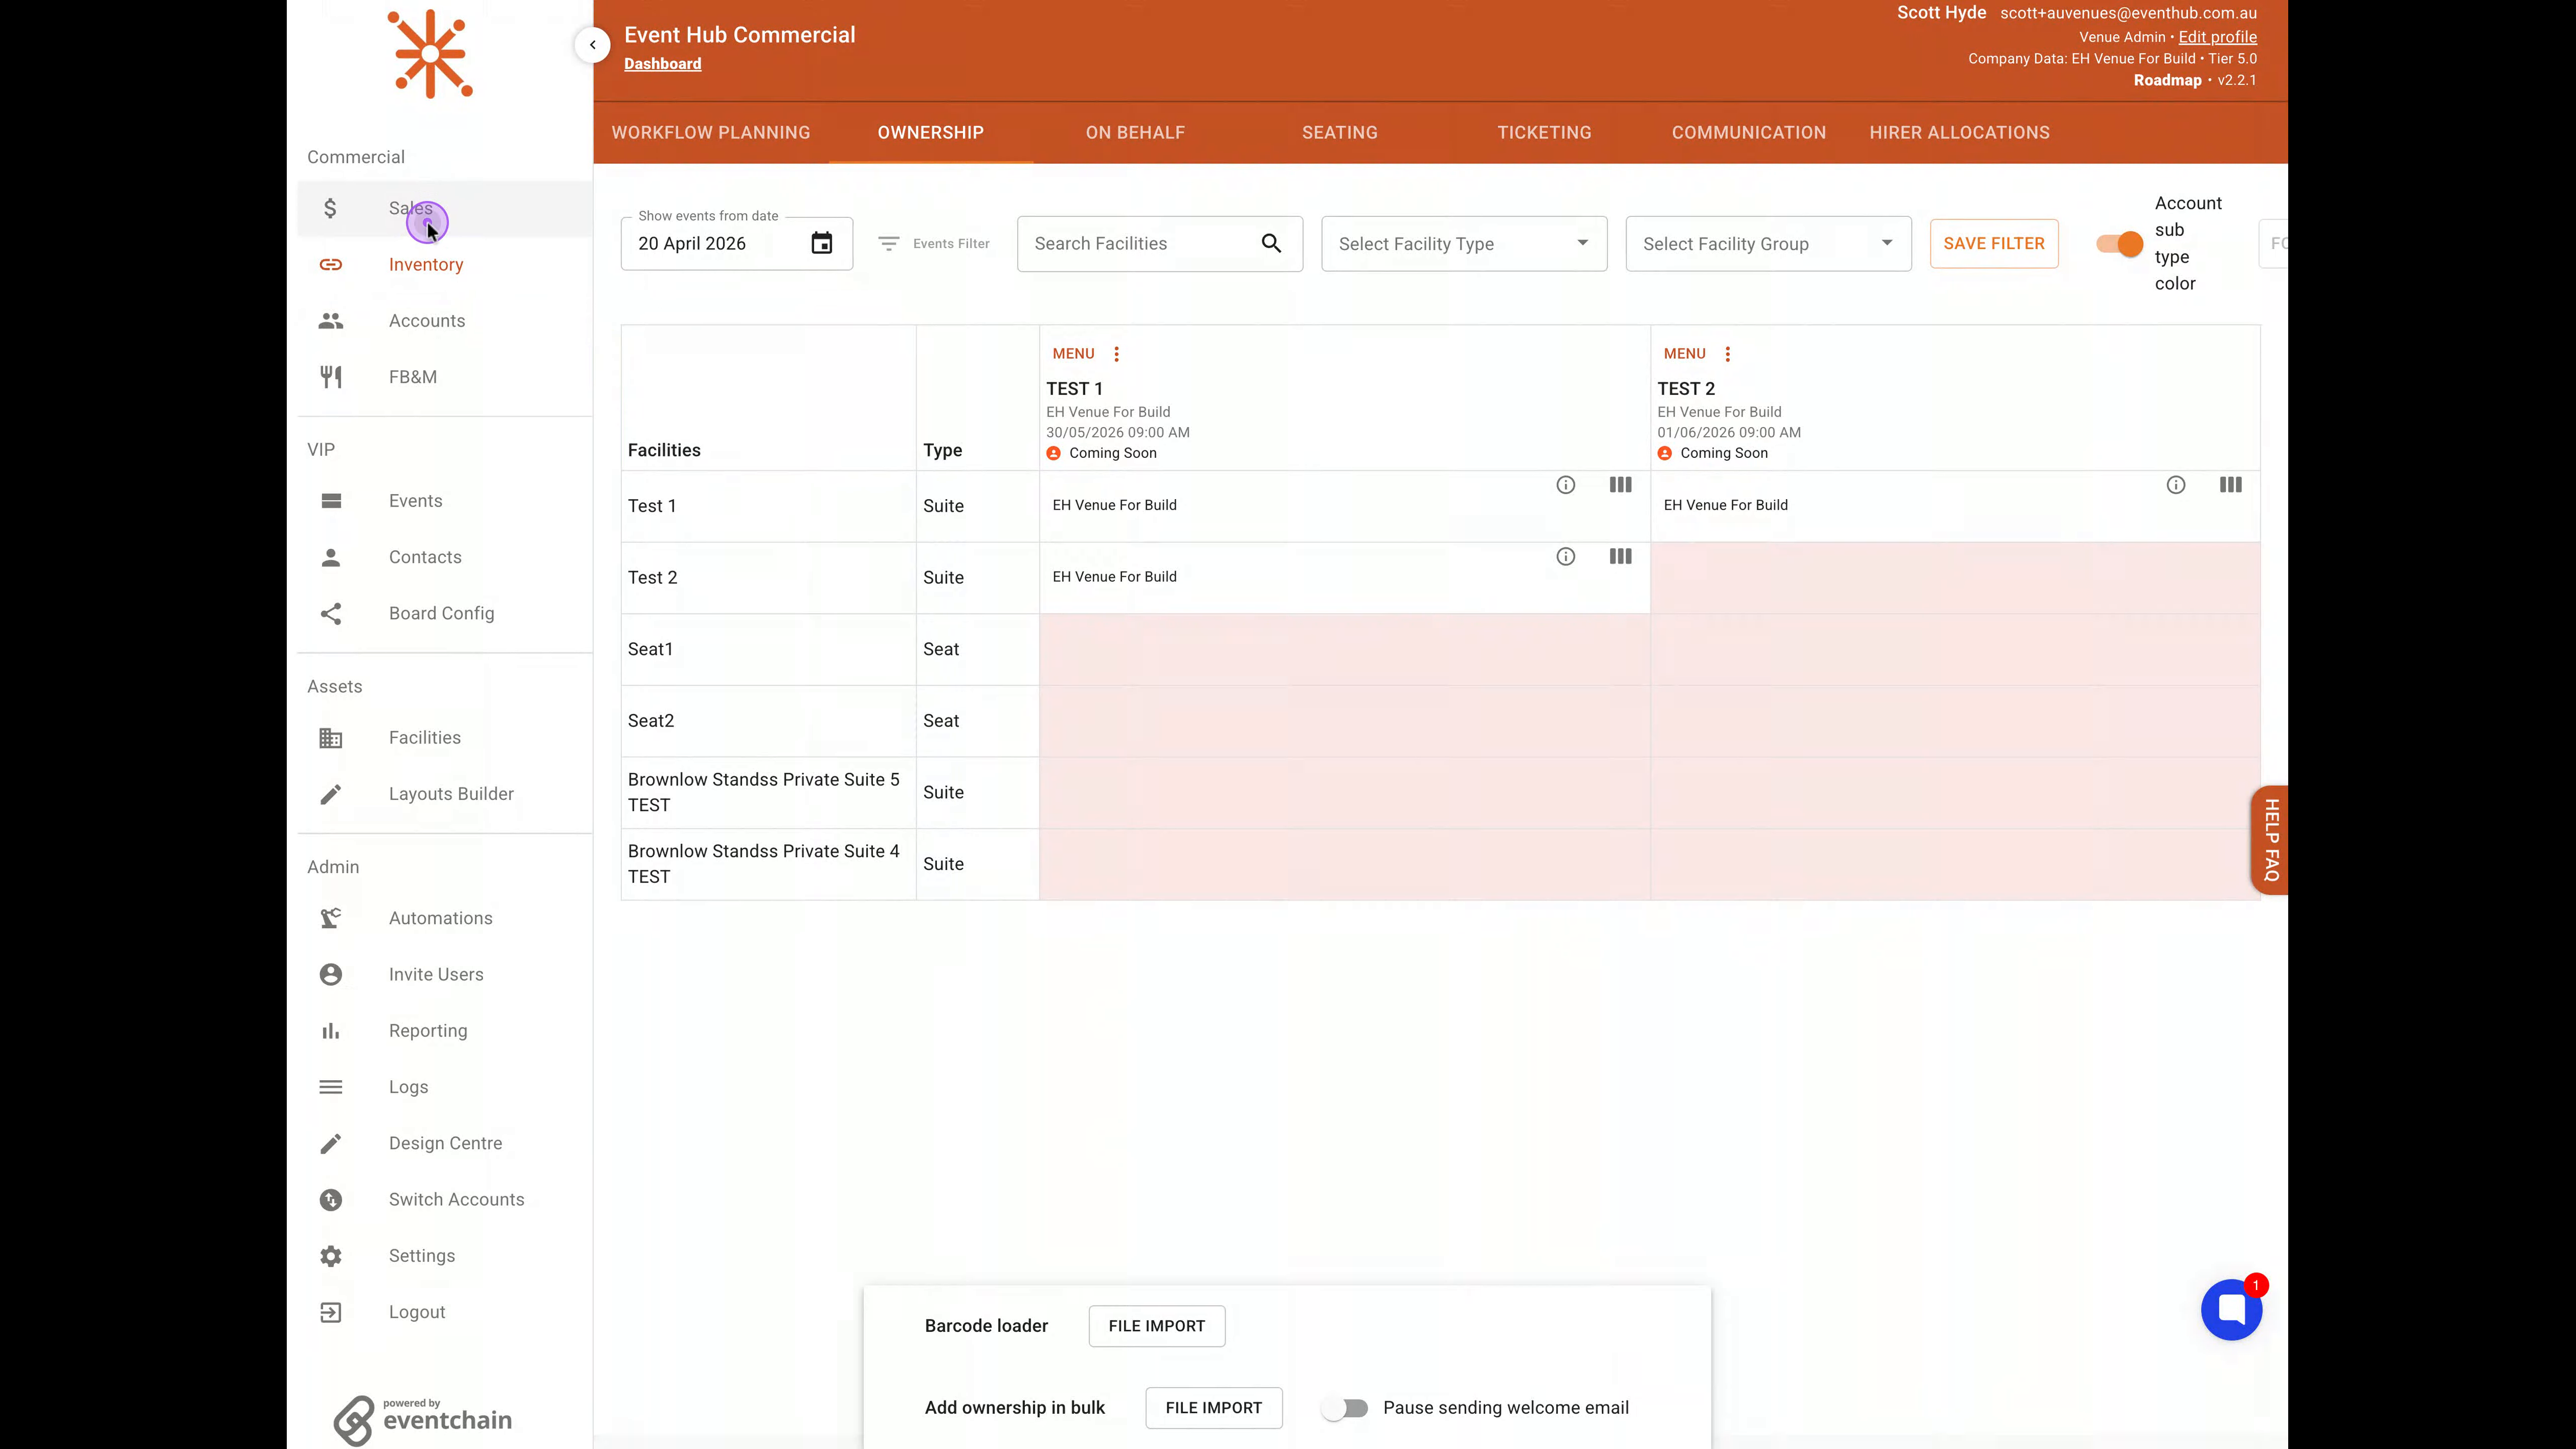The width and height of the screenshot is (2576, 1449).
Task: Open Reporting in the sidebar
Action: coord(444,1031)
